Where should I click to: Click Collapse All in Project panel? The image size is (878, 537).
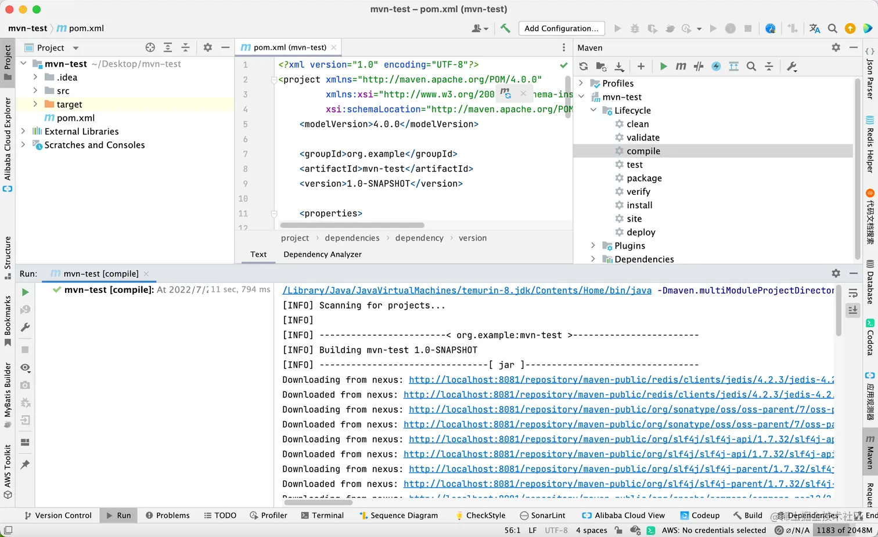tap(185, 48)
